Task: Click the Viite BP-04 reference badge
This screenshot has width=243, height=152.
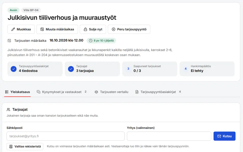Action: pos(31,10)
